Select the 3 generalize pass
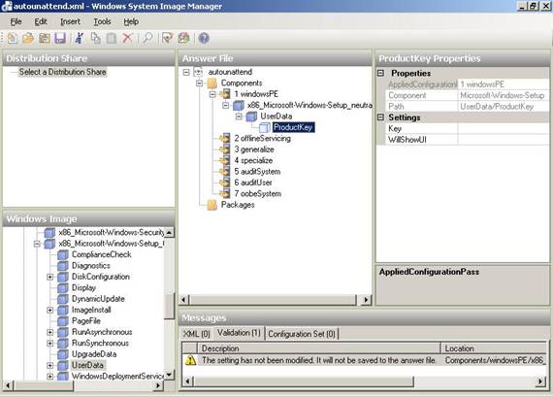Image resolution: width=553 pixels, height=397 pixels. [x=254, y=149]
